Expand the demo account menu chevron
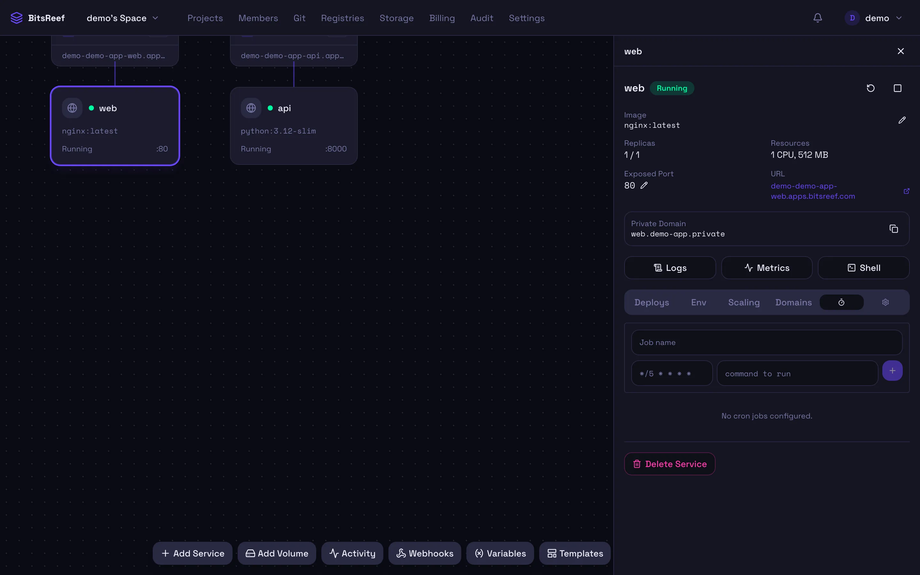 899,18
